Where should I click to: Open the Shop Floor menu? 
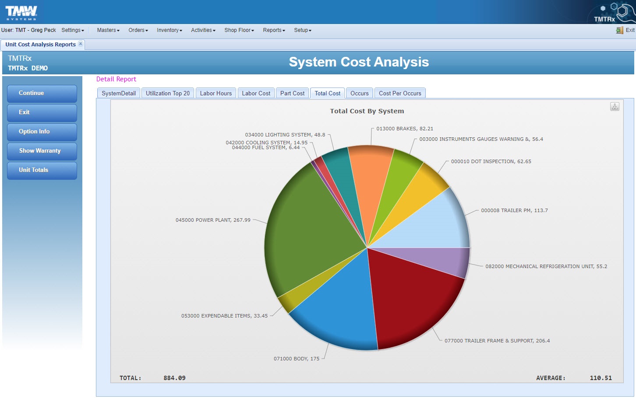239,30
